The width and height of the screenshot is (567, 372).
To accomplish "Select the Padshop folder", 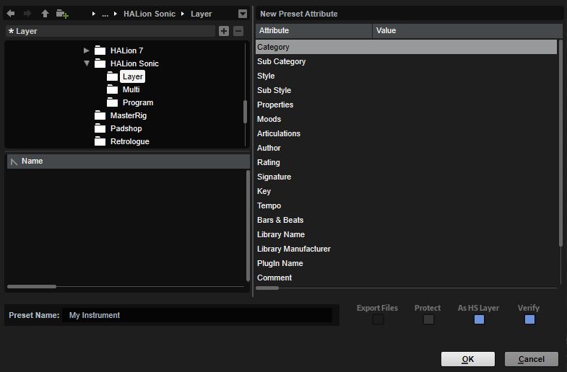I will tap(126, 128).
